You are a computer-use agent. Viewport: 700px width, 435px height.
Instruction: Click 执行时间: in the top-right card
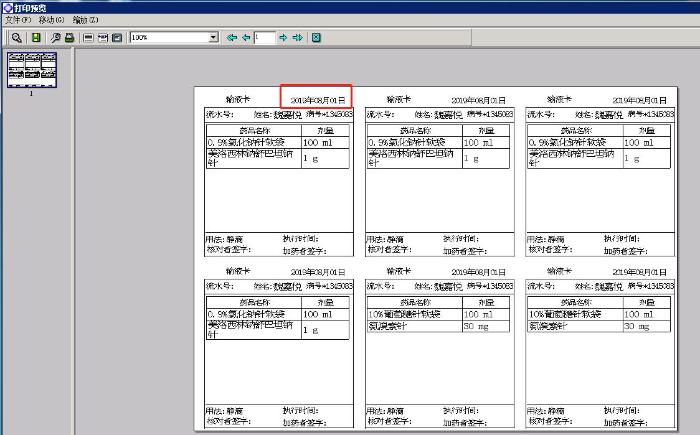click(622, 239)
